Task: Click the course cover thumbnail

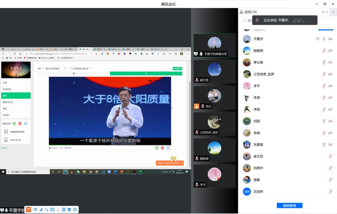Action: pos(16,70)
